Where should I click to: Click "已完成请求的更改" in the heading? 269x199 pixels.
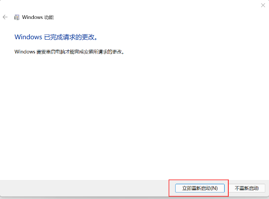pos(69,37)
